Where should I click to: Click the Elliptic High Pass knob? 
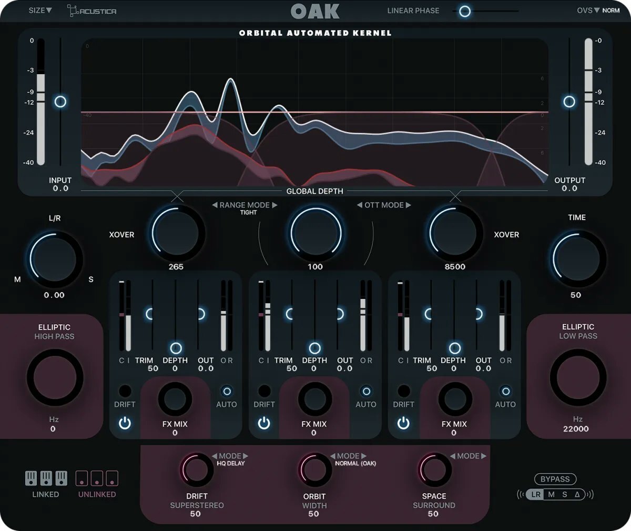(x=55, y=377)
